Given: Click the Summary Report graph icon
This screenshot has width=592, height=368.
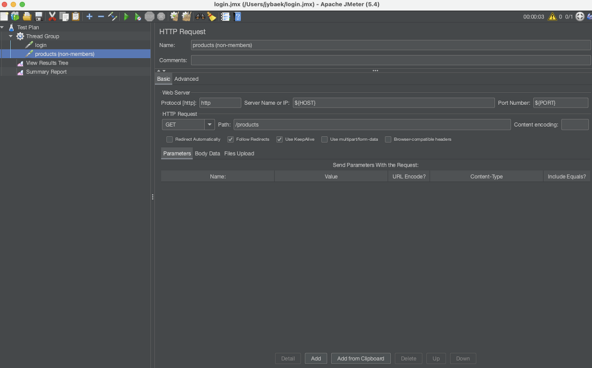Looking at the screenshot, I should pyautogui.click(x=20, y=72).
